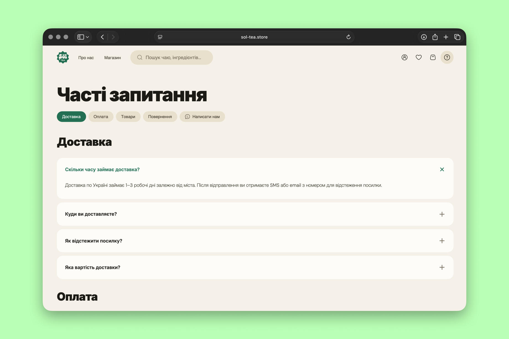Open the sidebar dropdown chevron in Safari
The height and width of the screenshot is (339, 509).
click(87, 37)
